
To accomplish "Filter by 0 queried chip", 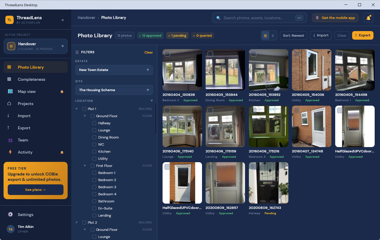I will (x=203, y=36).
